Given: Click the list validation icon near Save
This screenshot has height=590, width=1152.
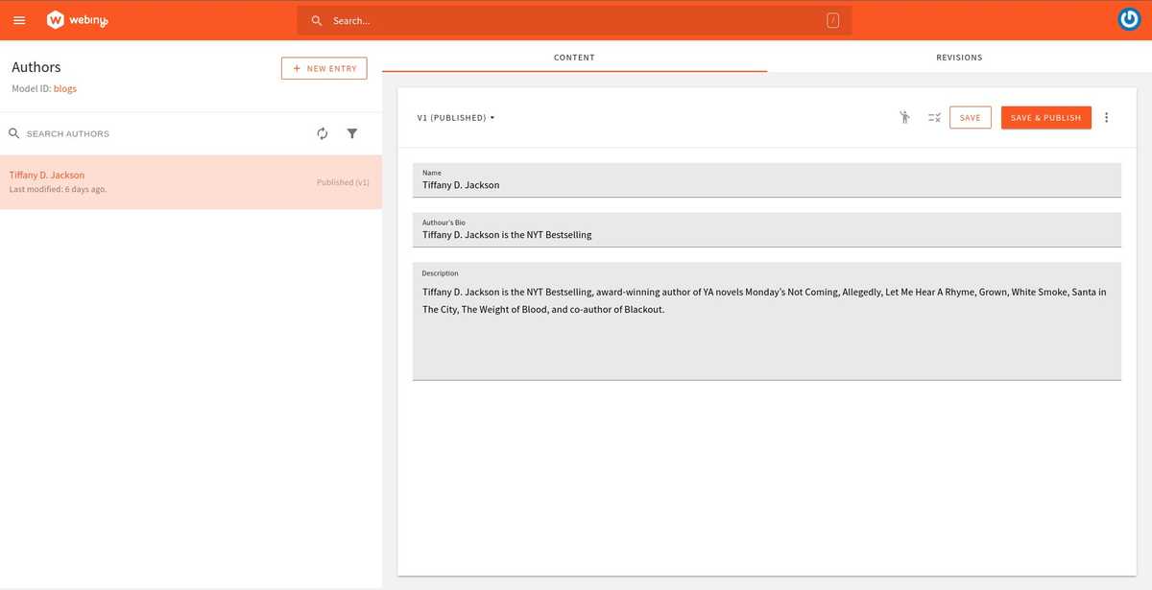Looking at the screenshot, I should click(x=933, y=116).
